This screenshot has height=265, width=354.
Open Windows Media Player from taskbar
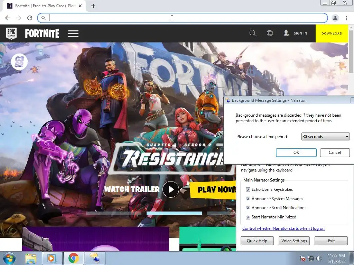pos(52,258)
